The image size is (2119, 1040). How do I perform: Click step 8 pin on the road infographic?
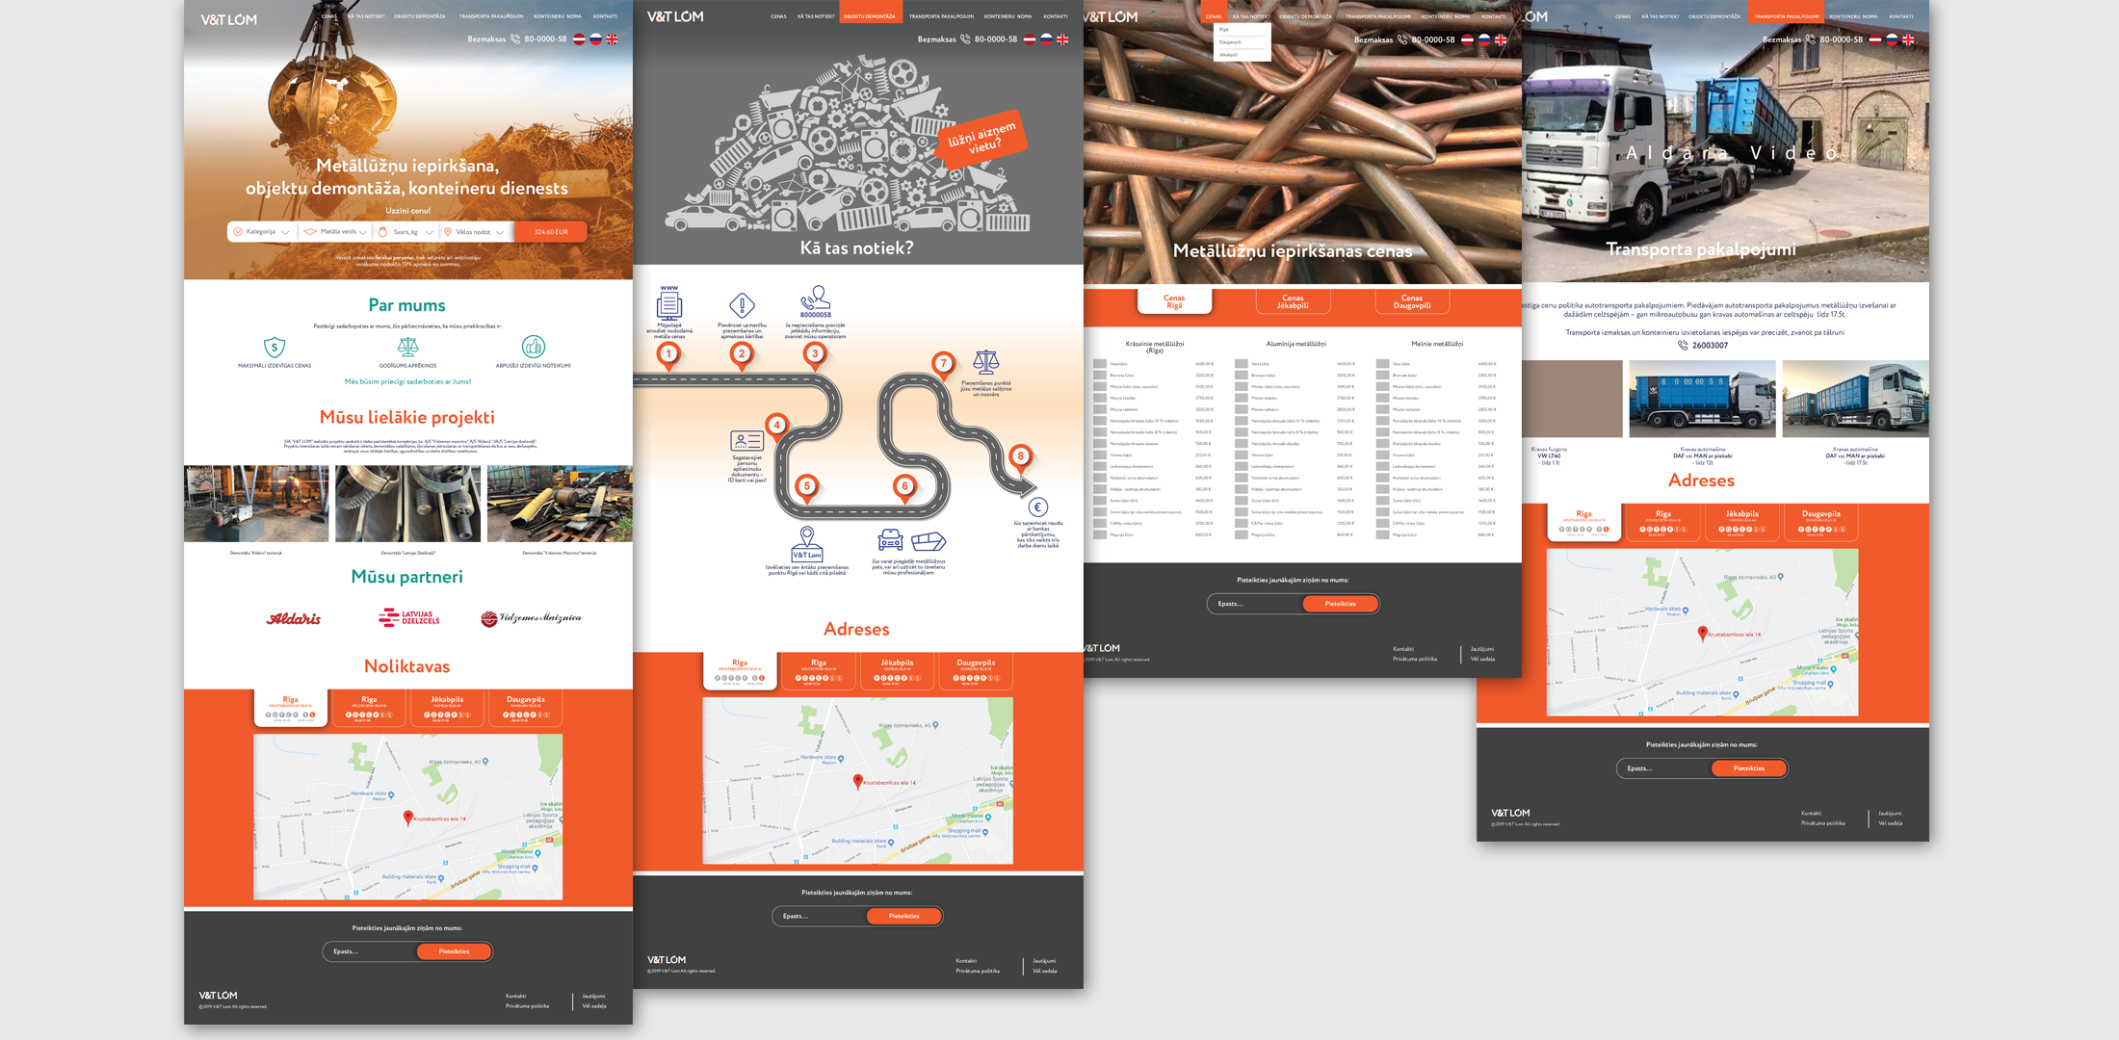[x=1020, y=456]
